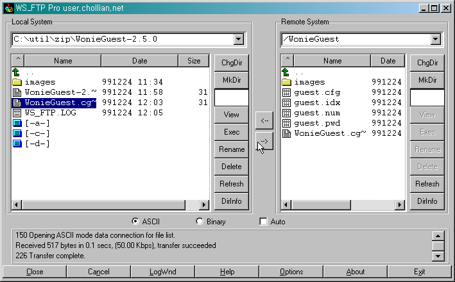This screenshot has height=282, width=455.
Task: Click the [-a-] drive icon
Action: coord(17,123)
